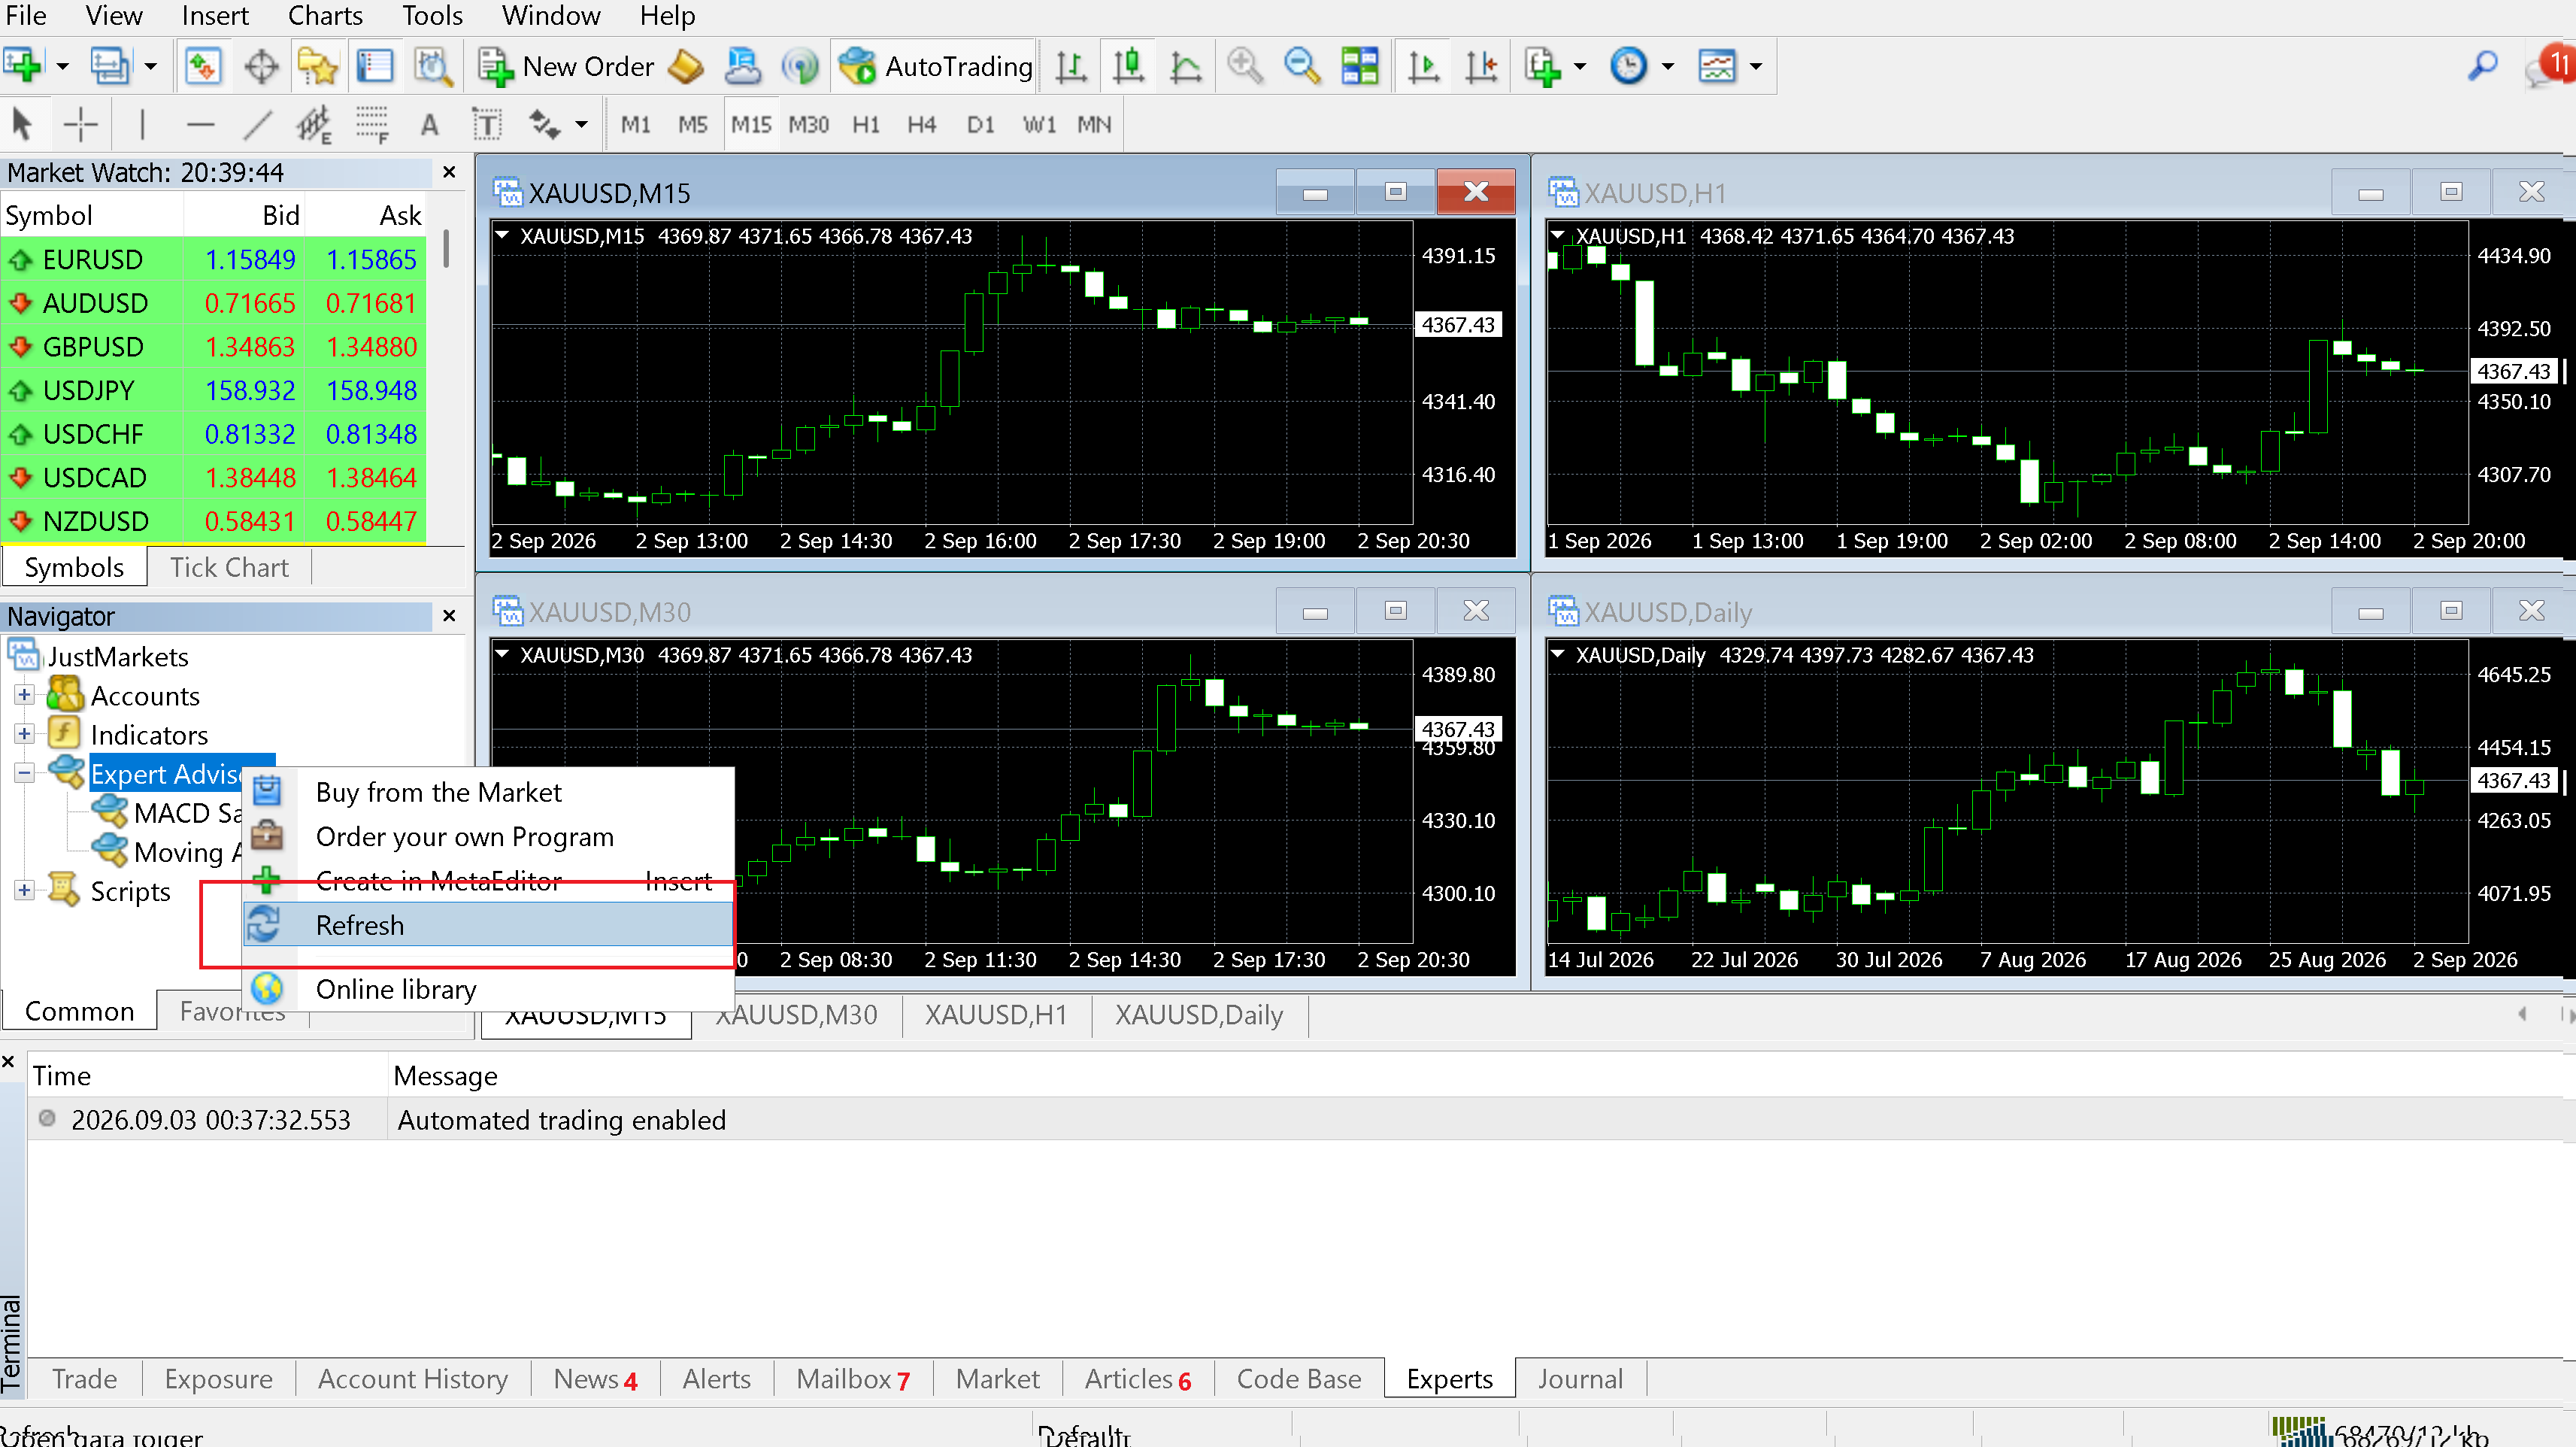Click the zoom out magnifier icon
The image size is (2576, 1447).
[x=1302, y=66]
